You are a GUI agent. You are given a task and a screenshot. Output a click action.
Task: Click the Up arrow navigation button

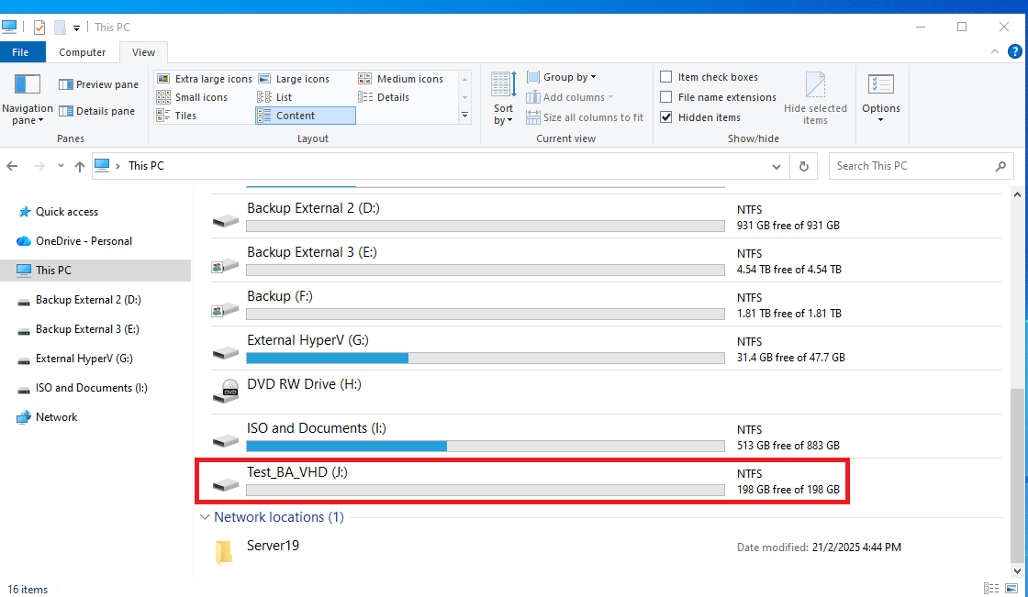[80, 166]
